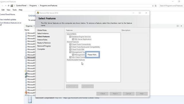Open Edit menu in Control Panel
Screen dimensions: 184x104
tap(3, 10)
